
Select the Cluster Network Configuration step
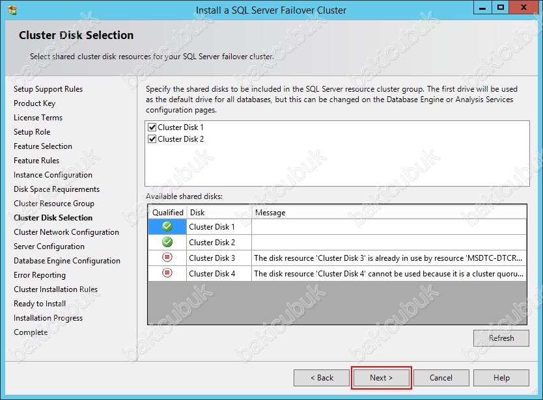tap(66, 232)
